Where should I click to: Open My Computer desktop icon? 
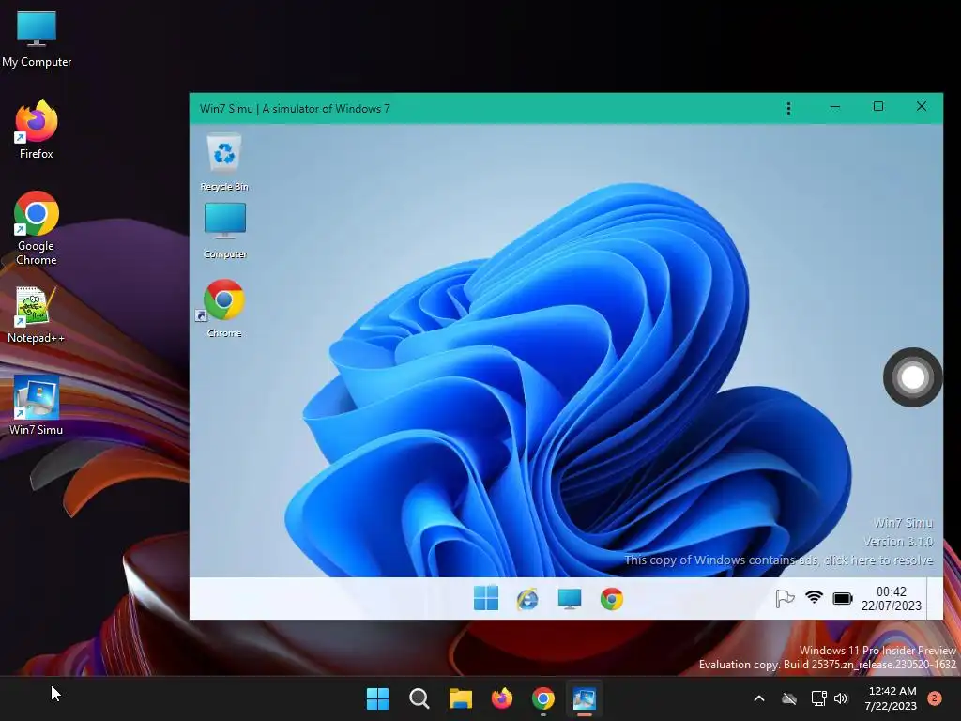pyautogui.click(x=37, y=38)
